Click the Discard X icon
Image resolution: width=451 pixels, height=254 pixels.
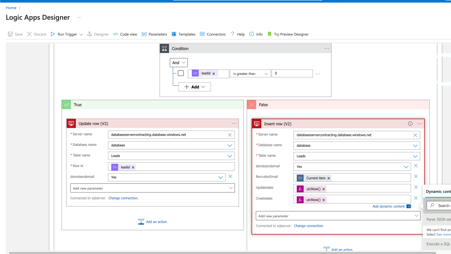30,34
